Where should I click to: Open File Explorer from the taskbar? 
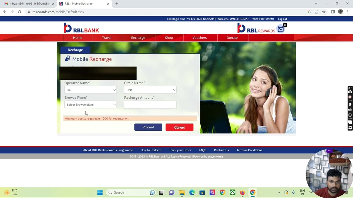182,193
